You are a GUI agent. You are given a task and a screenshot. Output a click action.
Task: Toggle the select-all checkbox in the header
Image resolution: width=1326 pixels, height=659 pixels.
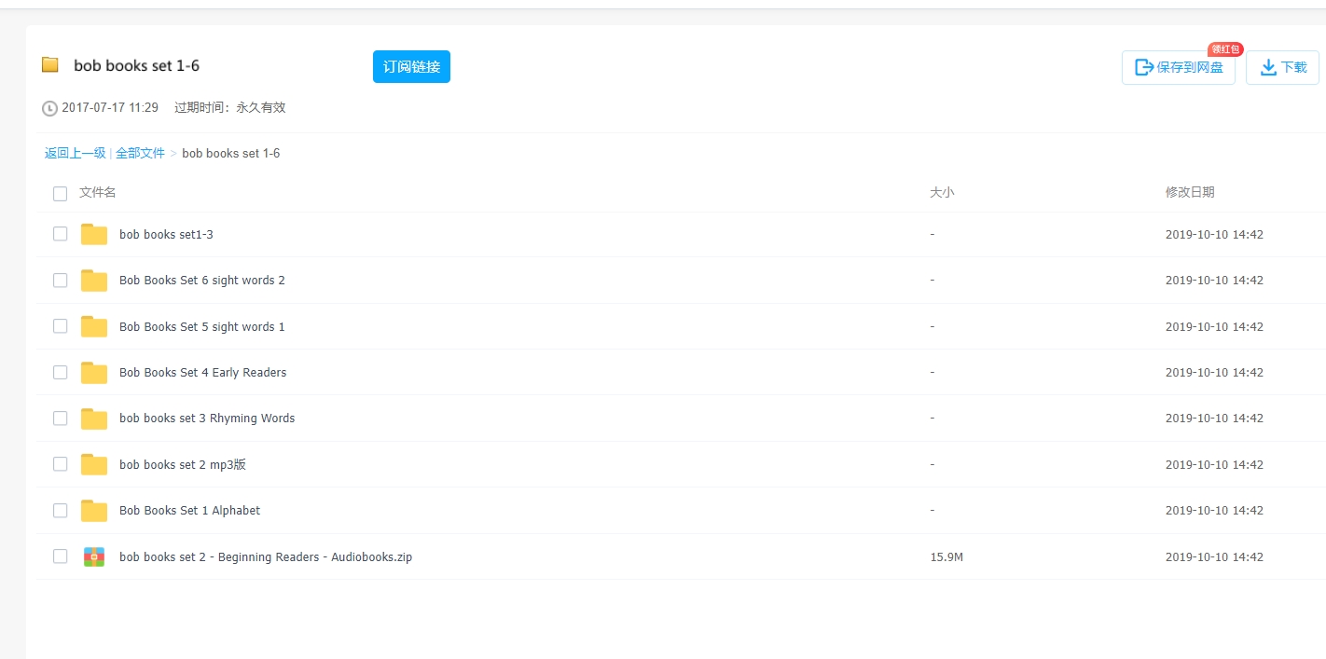click(x=61, y=194)
